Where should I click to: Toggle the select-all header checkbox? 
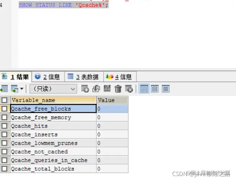coord(4,100)
